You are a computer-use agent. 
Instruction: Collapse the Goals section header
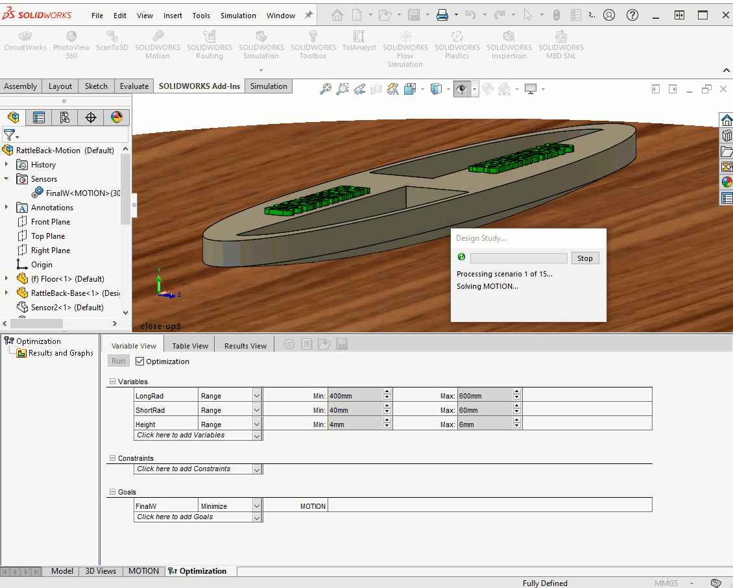pyautogui.click(x=114, y=491)
